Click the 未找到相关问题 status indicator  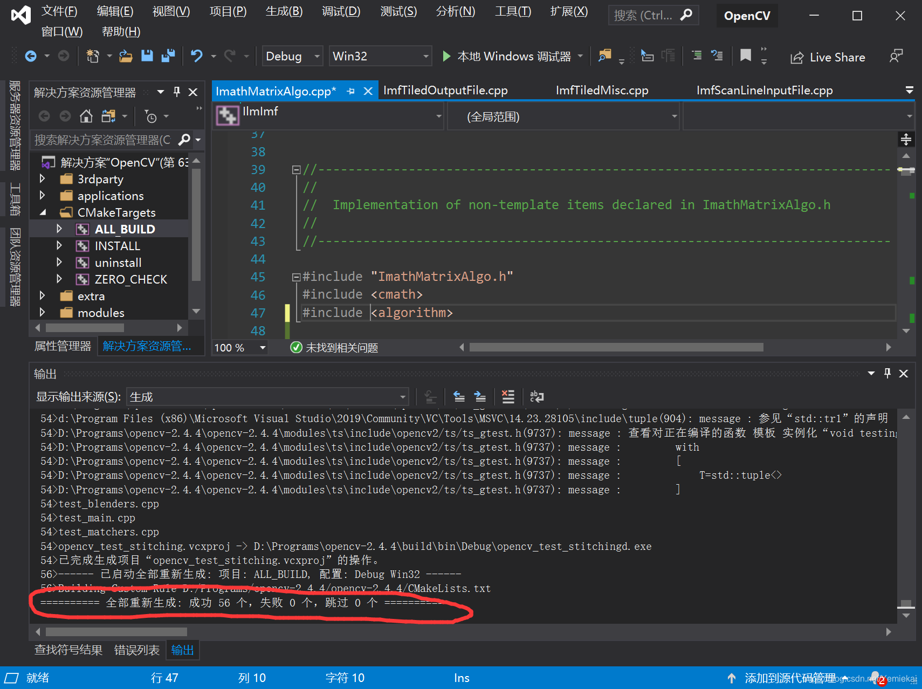[x=334, y=348]
